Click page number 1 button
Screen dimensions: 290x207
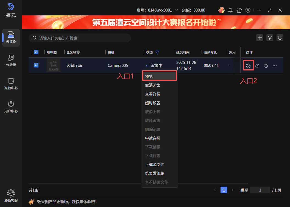pyautogui.click(x=224, y=190)
